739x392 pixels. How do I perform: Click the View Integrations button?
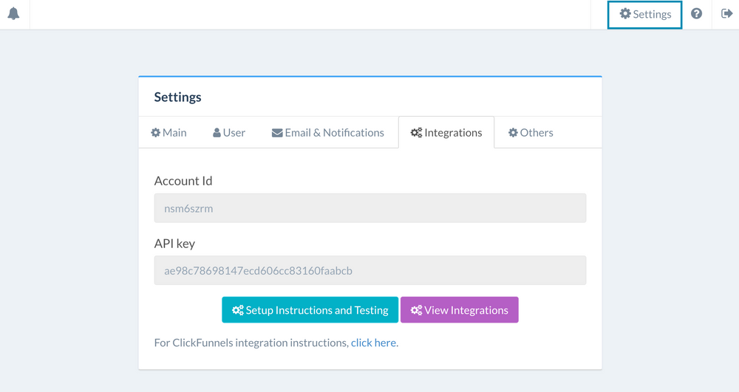tap(460, 309)
